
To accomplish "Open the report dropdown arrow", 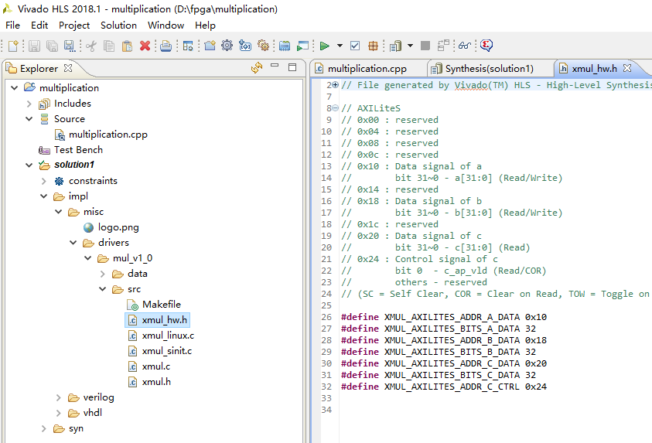I will [x=410, y=46].
